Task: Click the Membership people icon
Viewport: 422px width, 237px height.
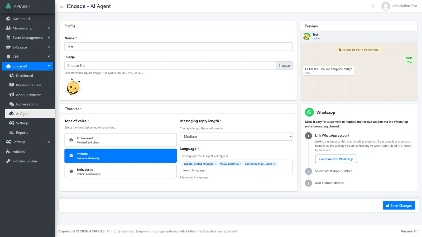Action: 8,28
